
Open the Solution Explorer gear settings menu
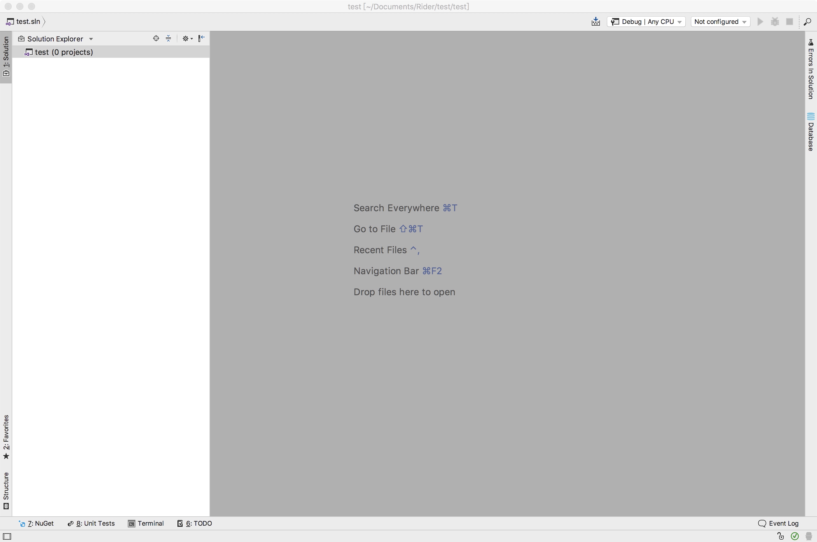(187, 39)
